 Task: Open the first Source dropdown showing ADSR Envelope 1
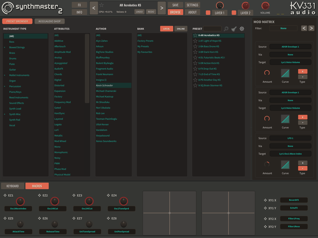pyautogui.click(x=290, y=46)
